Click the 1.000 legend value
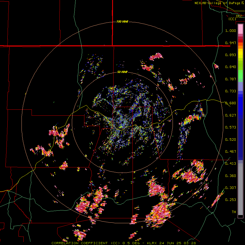 231,30
